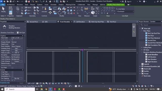The width and height of the screenshot is (162, 91).
Task: Select the Rectangle draw tool
Action: pos(105,8)
